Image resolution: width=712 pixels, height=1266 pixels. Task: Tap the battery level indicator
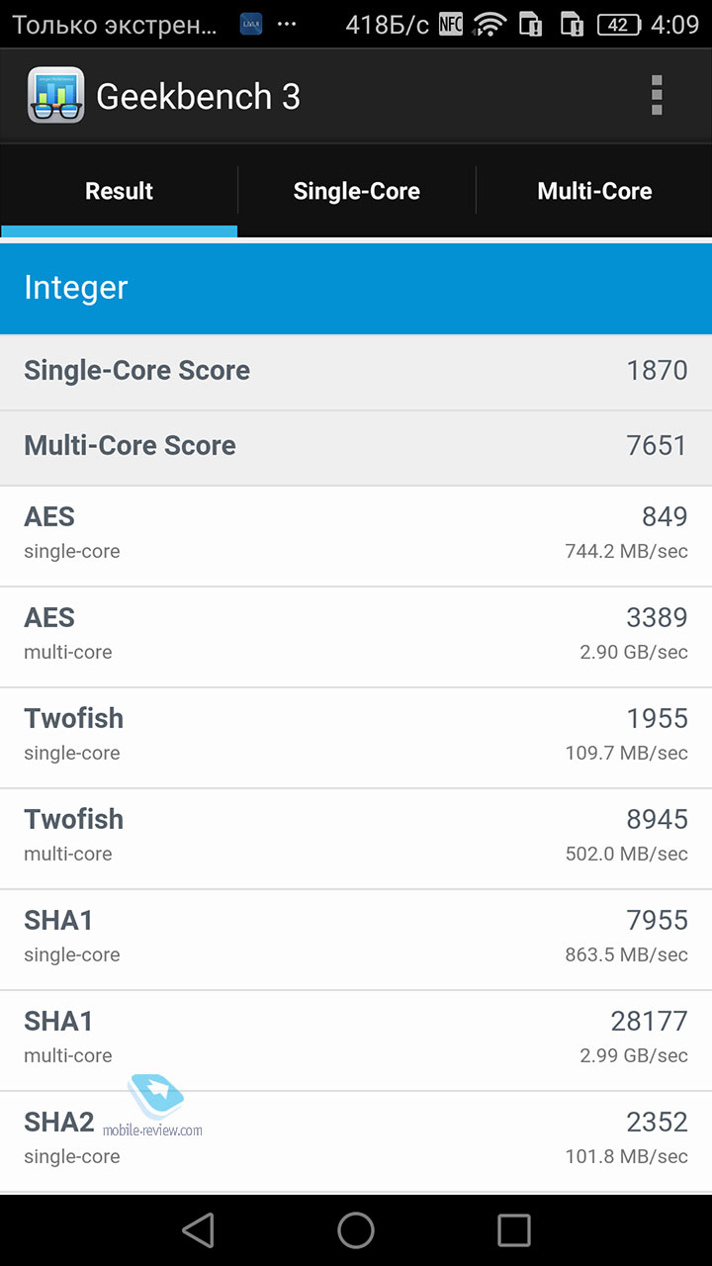pos(619,25)
